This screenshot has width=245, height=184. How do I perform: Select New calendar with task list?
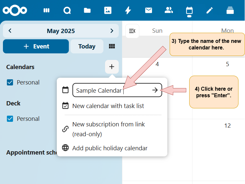click(x=108, y=106)
